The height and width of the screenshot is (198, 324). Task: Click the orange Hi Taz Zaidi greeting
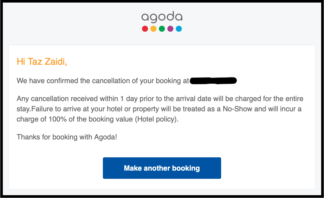pos(42,62)
